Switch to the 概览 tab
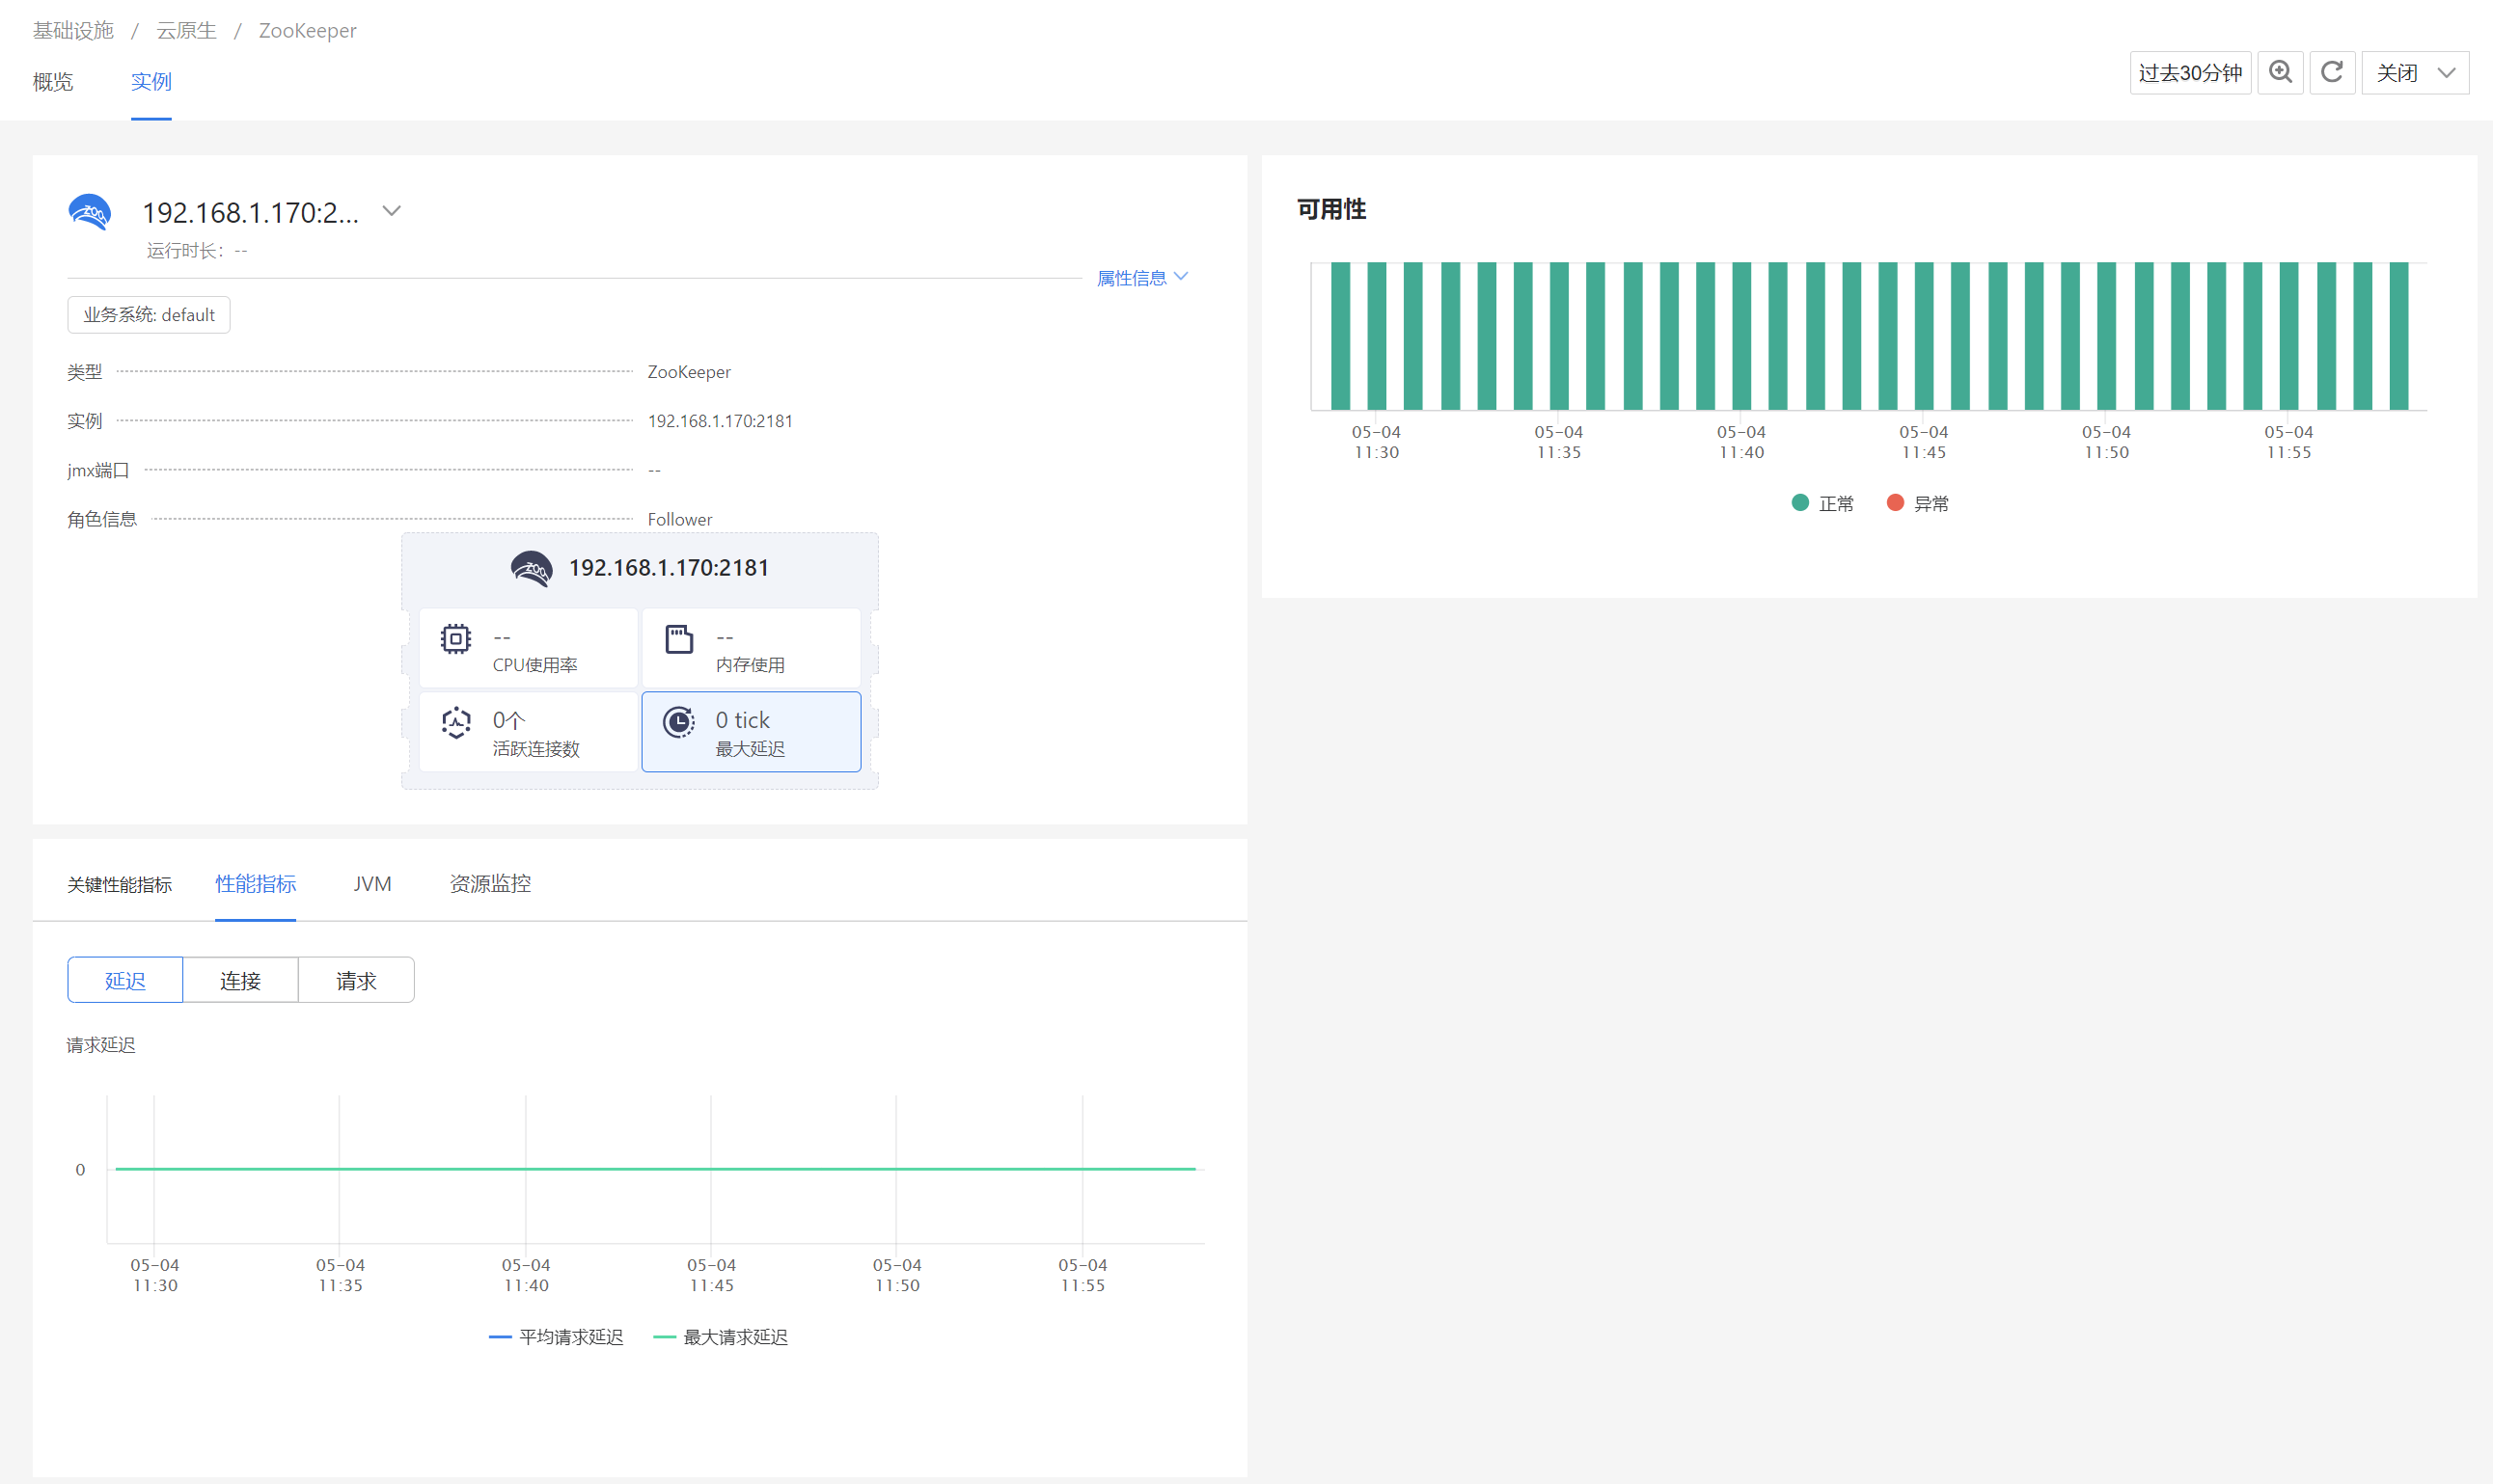 [x=53, y=82]
